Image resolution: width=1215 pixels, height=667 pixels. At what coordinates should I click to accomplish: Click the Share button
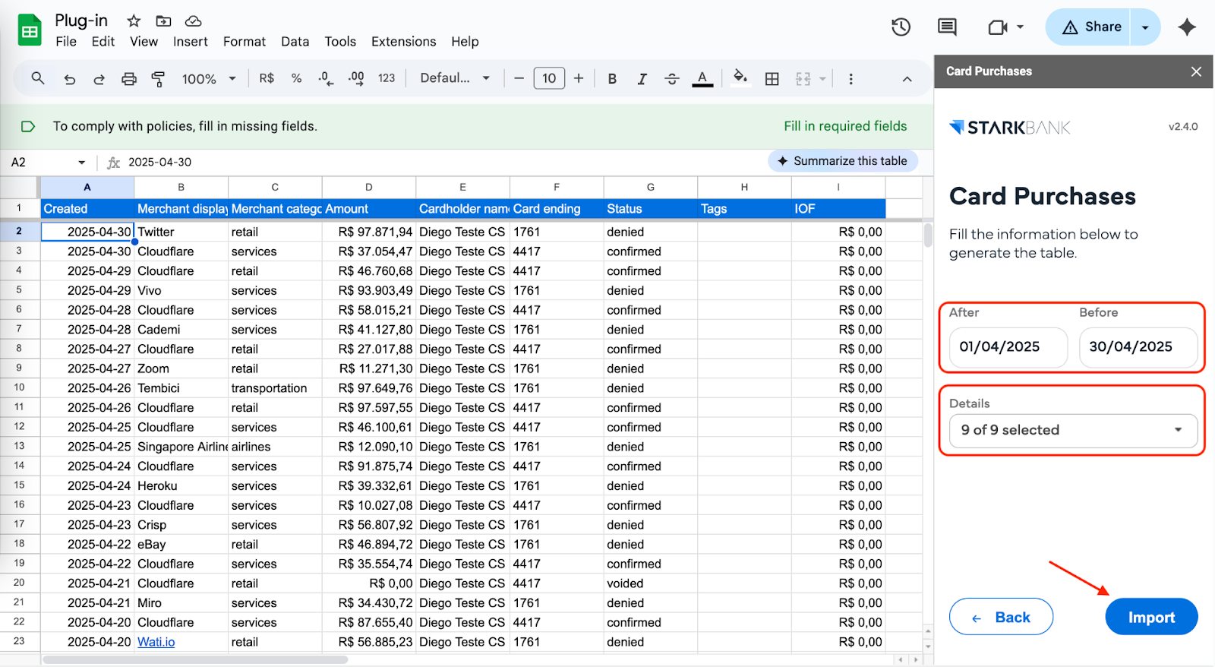pos(1090,27)
